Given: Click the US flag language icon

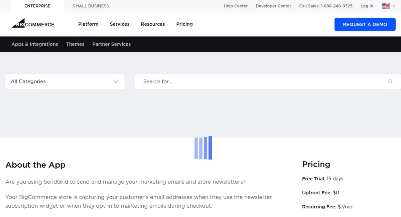Looking at the screenshot, I should [386, 6].
